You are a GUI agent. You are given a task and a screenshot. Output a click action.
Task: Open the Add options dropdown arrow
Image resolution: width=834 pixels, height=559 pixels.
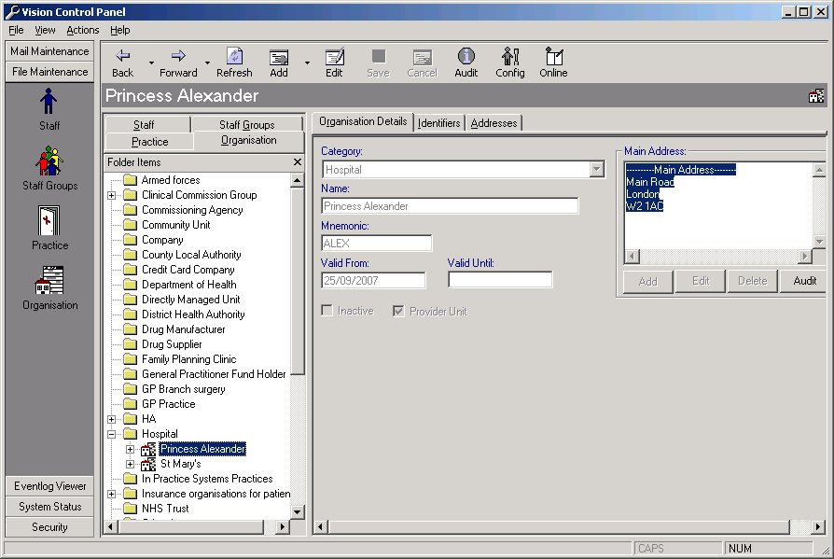pos(308,63)
